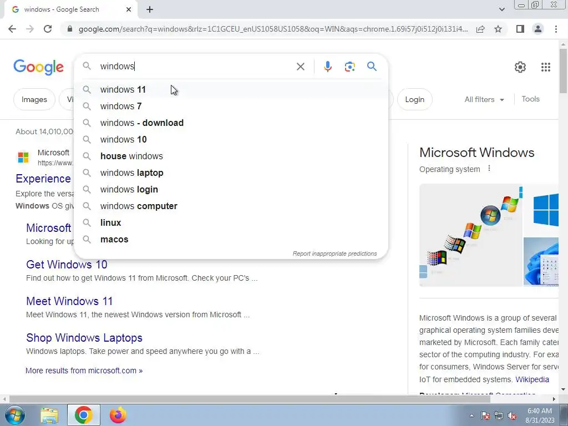This screenshot has height=426, width=568.
Task: Clear the search box with the X icon
Action: pos(300,67)
